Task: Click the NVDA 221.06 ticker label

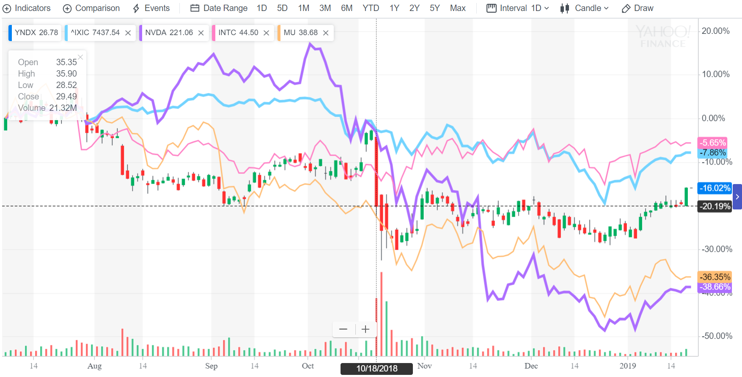Action: tap(169, 33)
